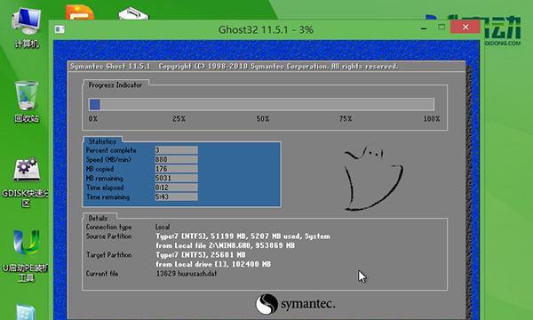Image resolution: width=533 pixels, height=320 pixels.
Task: Launch the GDISK quick partition tool icon
Action: coord(26,181)
